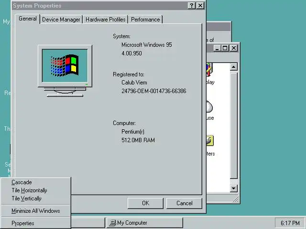Click the Pentium(r) text
This screenshot has height=229, width=306.
point(133,132)
